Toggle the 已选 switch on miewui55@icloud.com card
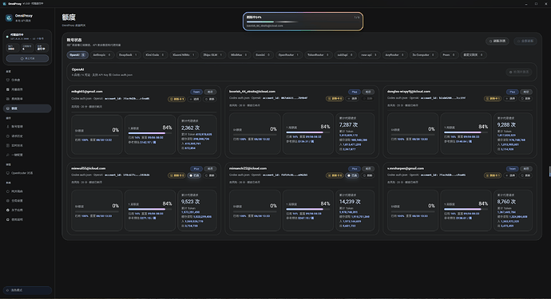551x299 pixels. (194, 175)
